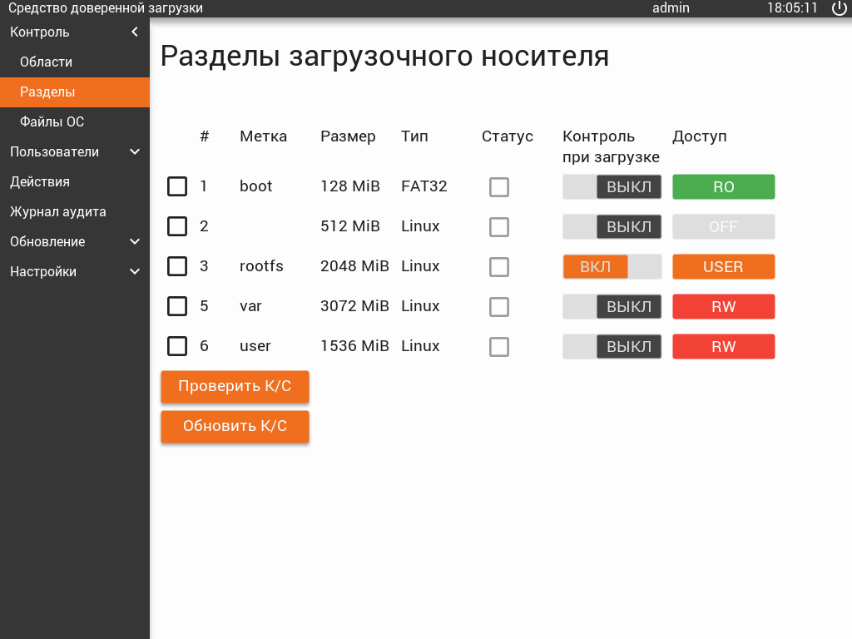Click the green RO access button

(x=723, y=187)
